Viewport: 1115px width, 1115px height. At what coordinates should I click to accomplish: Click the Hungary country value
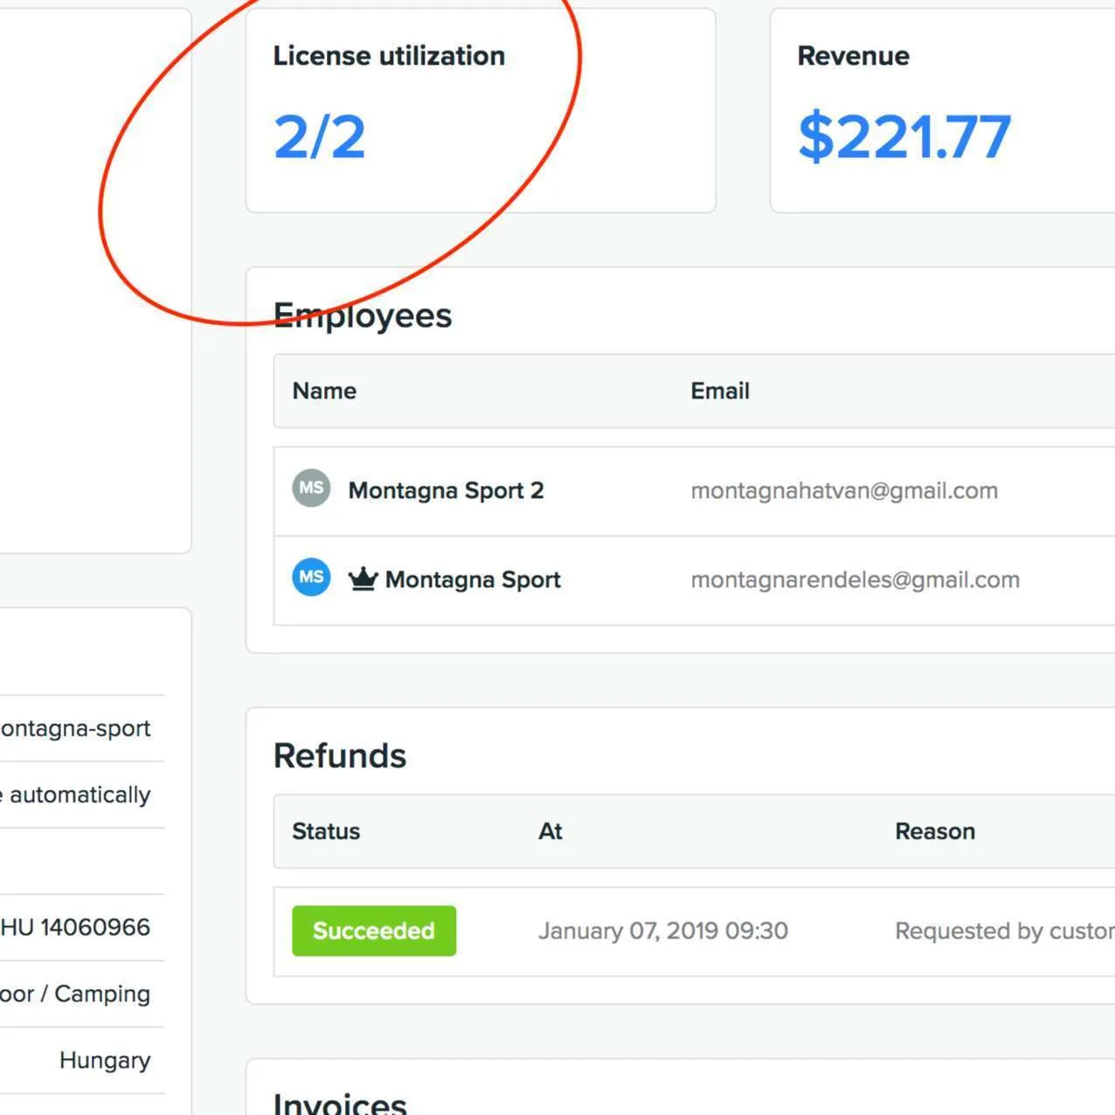(x=105, y=1060)
